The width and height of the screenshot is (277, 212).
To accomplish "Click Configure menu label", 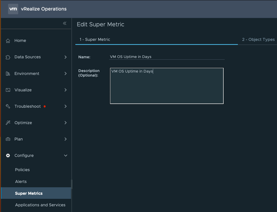I will tap(24, 155).
